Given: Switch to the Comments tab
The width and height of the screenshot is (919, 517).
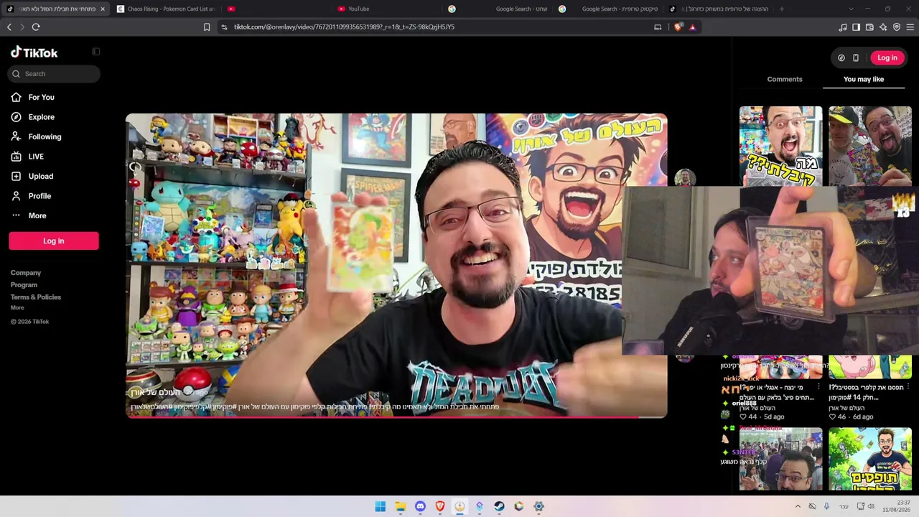Looking at the screenshot, I should click(x=785, y=79).
